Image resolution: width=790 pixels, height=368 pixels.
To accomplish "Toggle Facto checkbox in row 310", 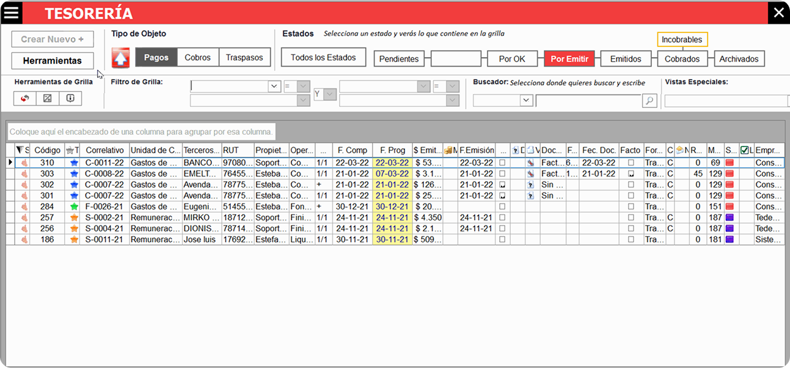I will [631, 163].
